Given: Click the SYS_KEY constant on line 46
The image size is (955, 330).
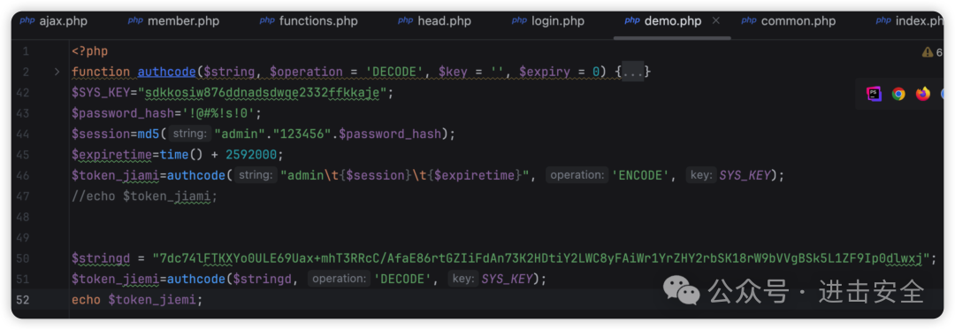Looking at the screenshot, I should (x=744, y=176).
